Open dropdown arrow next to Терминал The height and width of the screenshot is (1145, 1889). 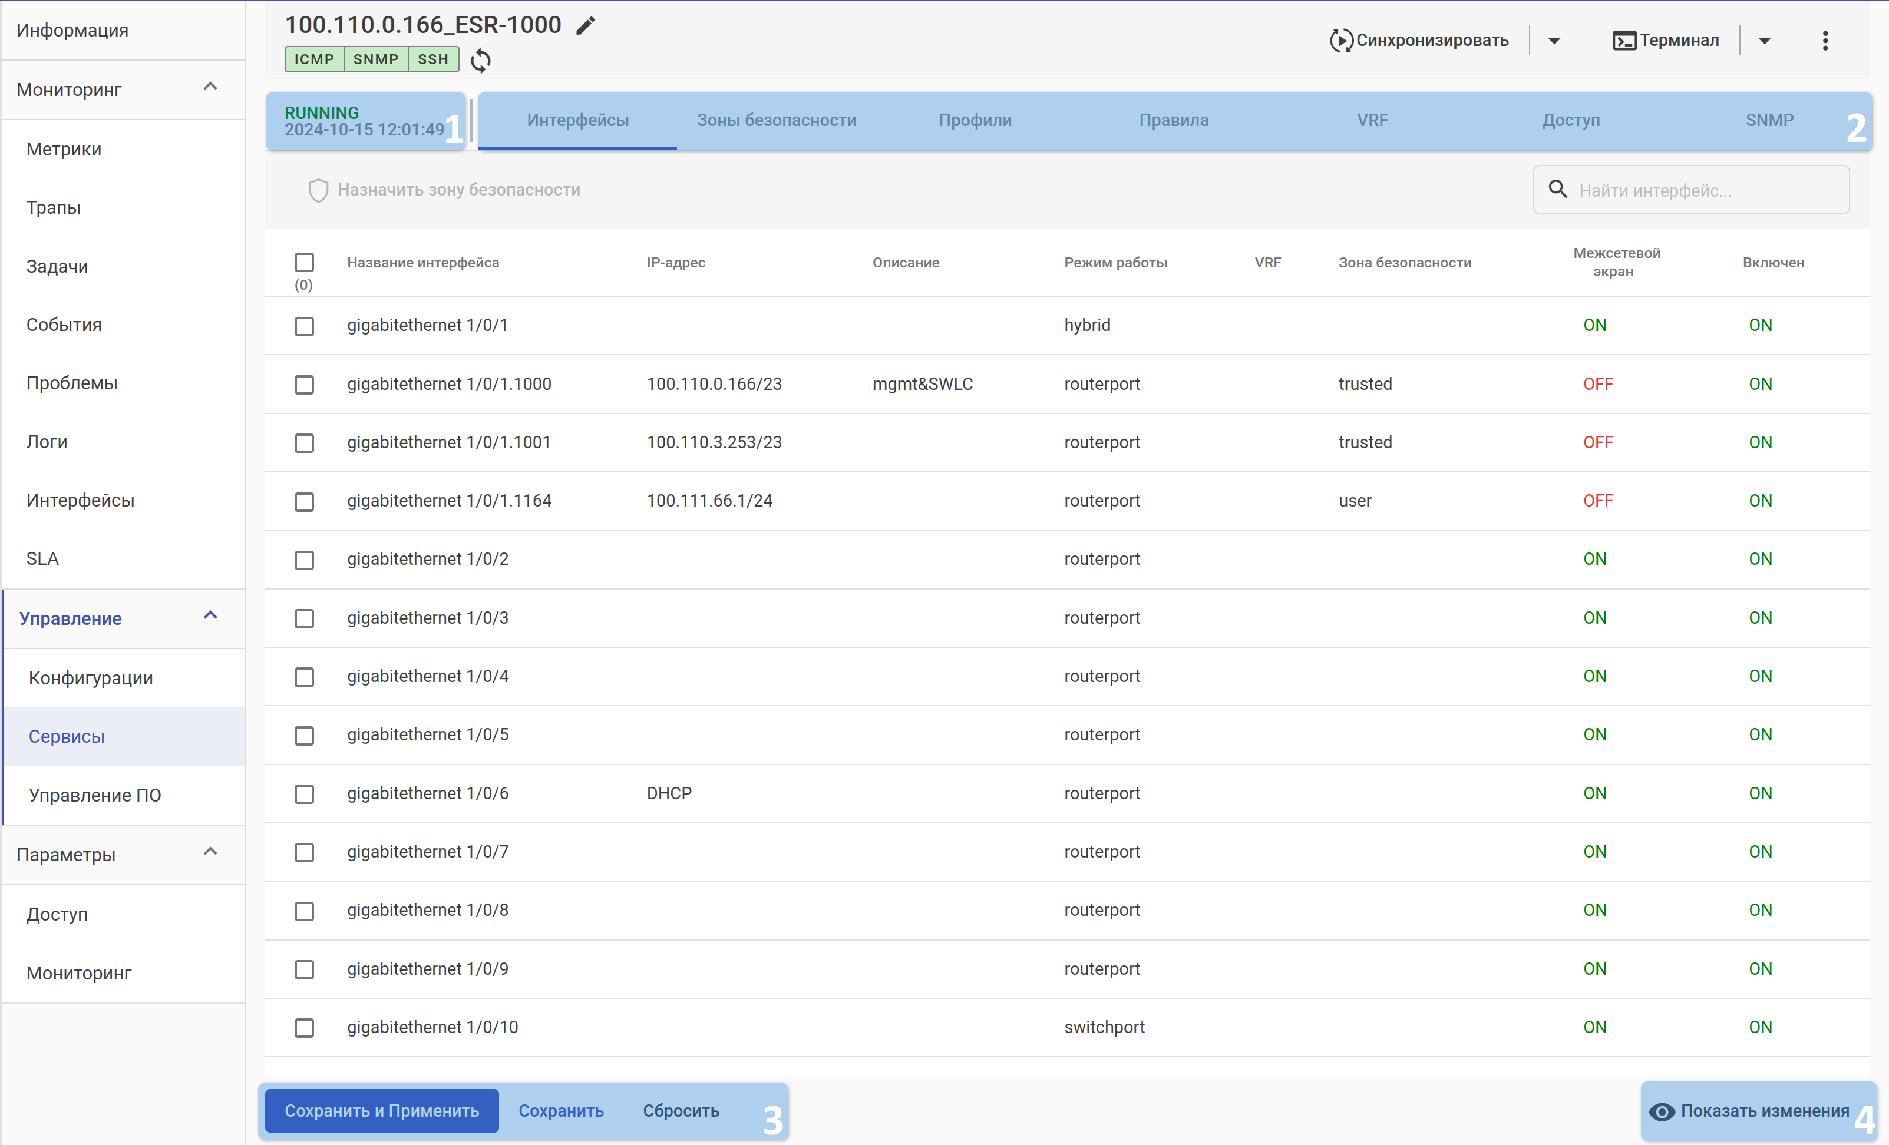(1764, 41)
